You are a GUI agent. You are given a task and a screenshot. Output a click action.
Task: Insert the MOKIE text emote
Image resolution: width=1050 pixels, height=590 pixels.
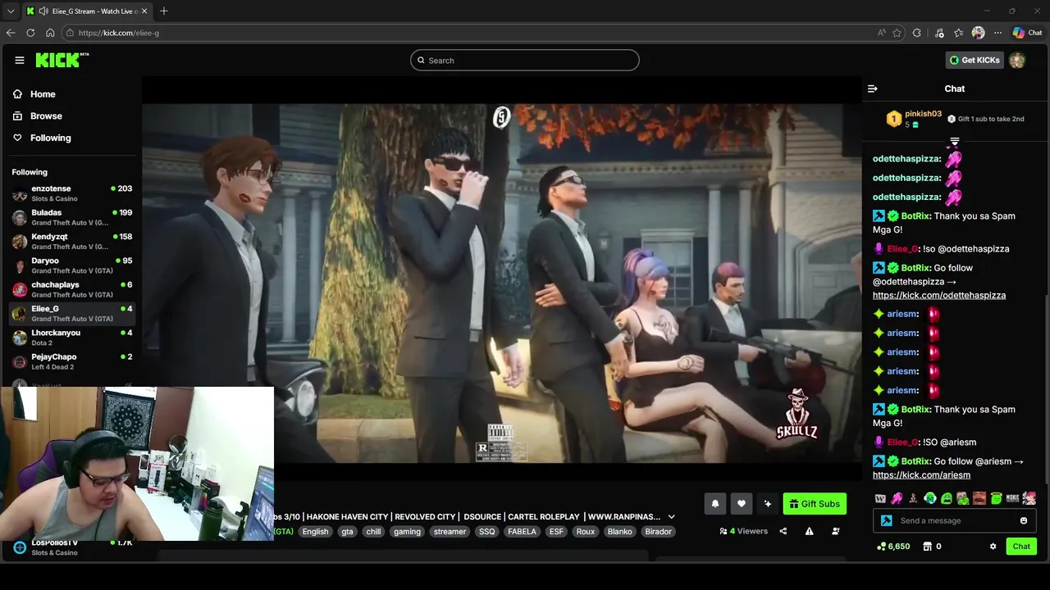(x=1012, y=498)
